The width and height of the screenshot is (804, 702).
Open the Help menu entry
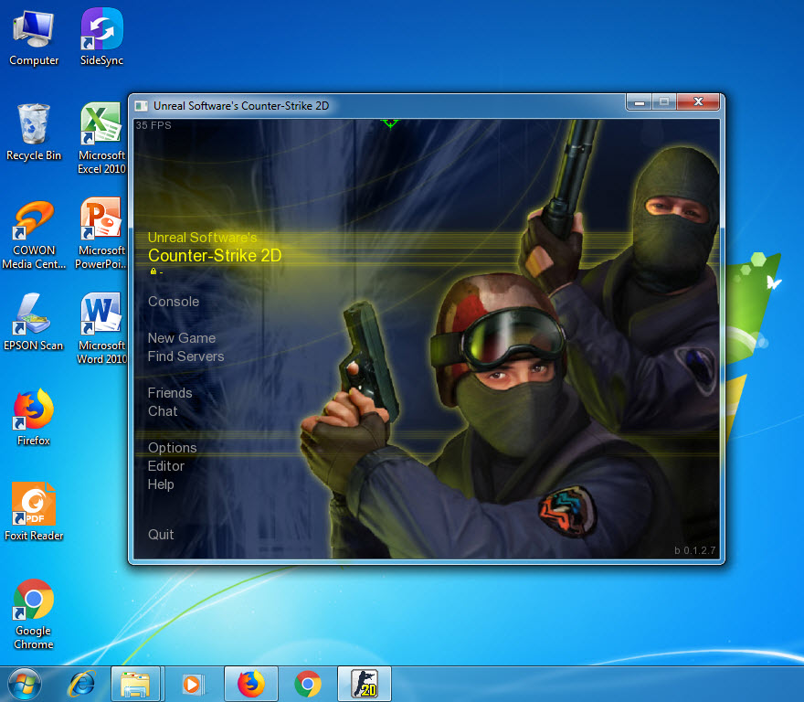161,484
